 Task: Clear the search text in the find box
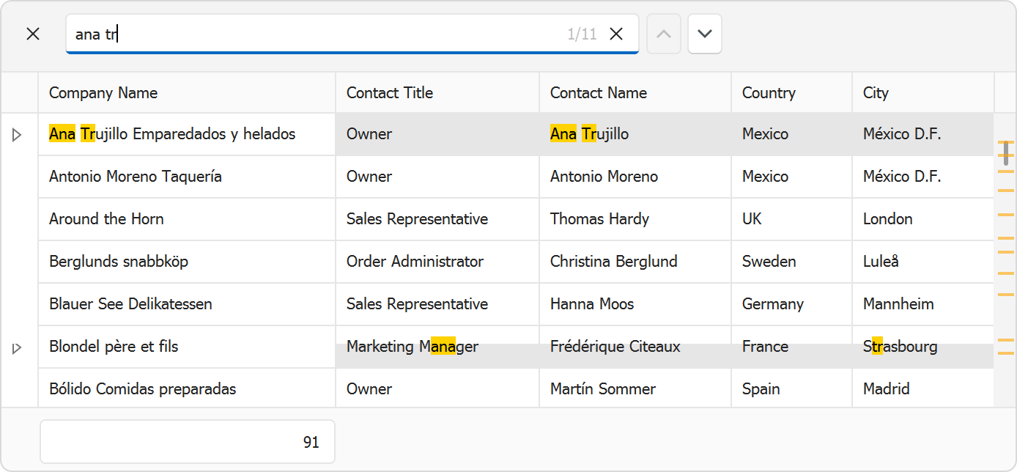pos(616,34)
